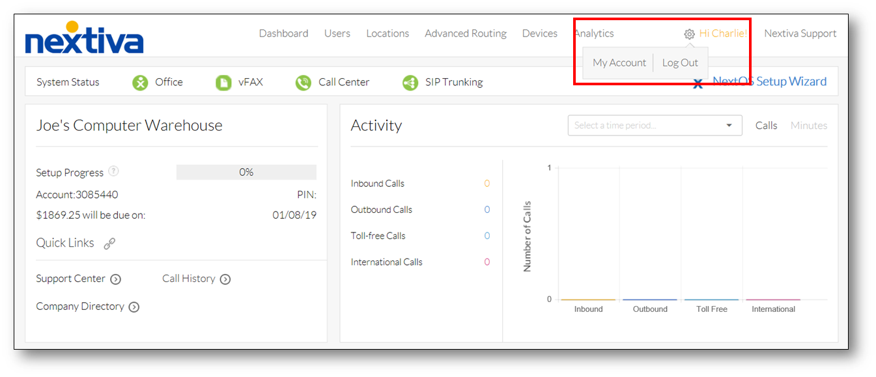Launch the NextOS Setup Wizard link
876x377 pixels.
click(770, 81)
